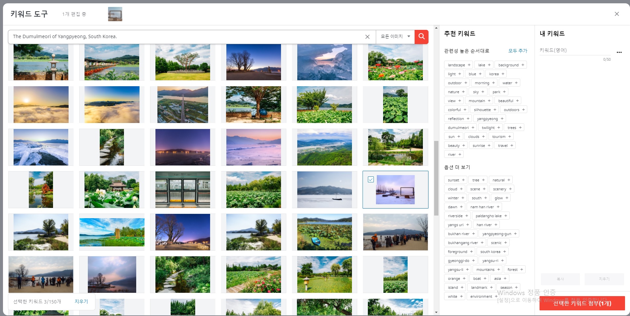
Task: Open the three-dots menu in My Keywords
Action: click(x=619, y=52)
